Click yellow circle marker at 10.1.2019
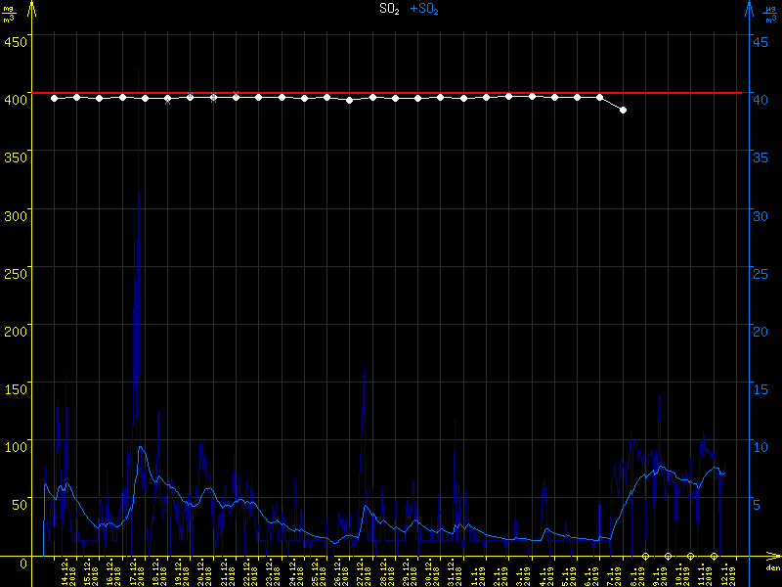 pos(691,556)
